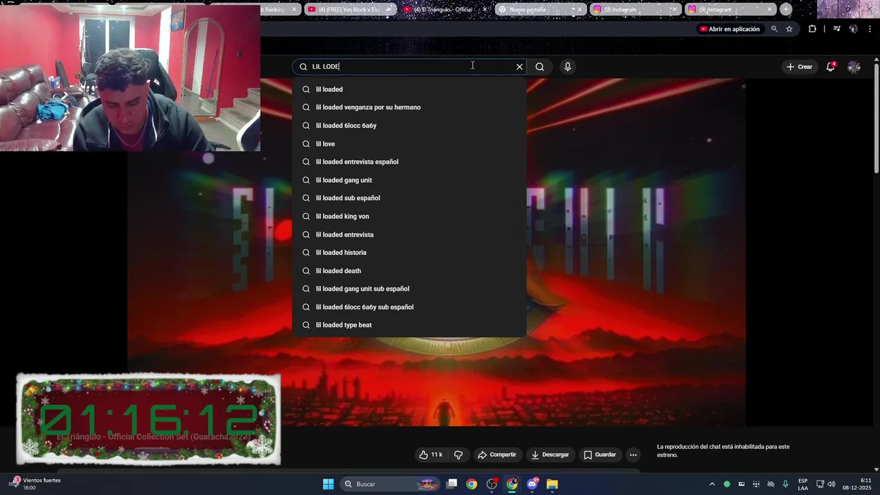The height and width of the screenshot is (495, 880).
Task: Pick suggestion 'lil loaded gang unit sub español'
Action: click(x=410, y=289)
